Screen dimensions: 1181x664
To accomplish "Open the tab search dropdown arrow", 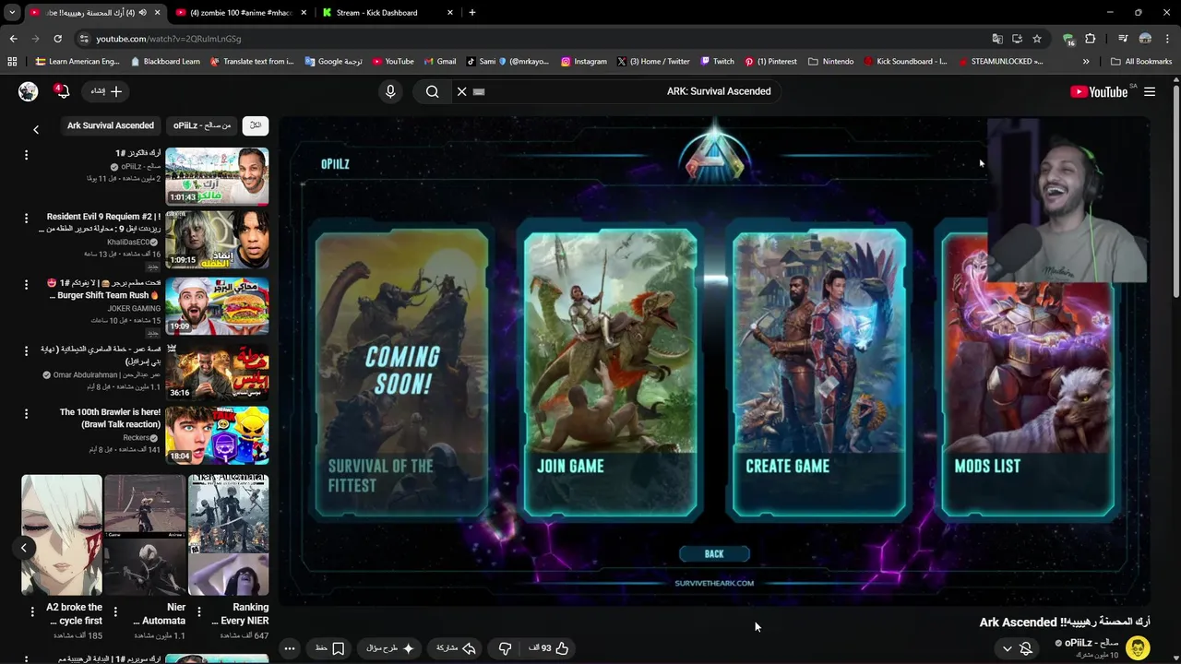I will (x=12, y=13).
